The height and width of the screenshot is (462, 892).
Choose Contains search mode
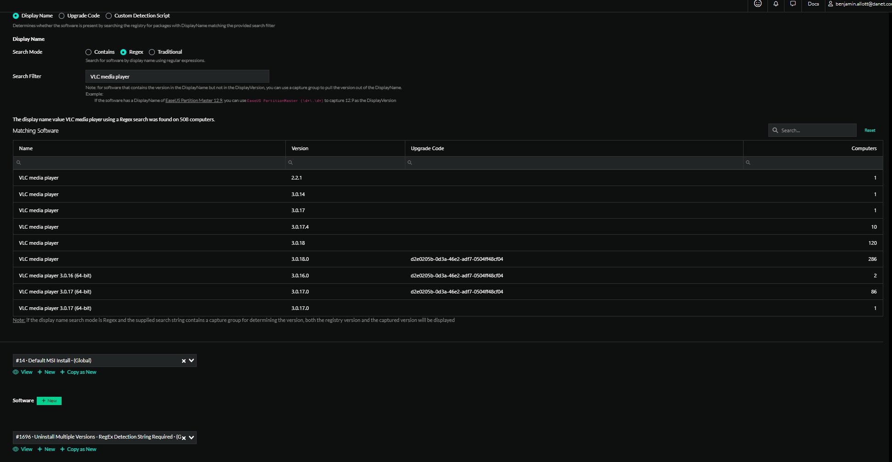click(100, 52)
